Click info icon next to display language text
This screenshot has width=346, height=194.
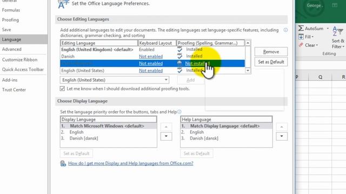click(x=179, y=112)
